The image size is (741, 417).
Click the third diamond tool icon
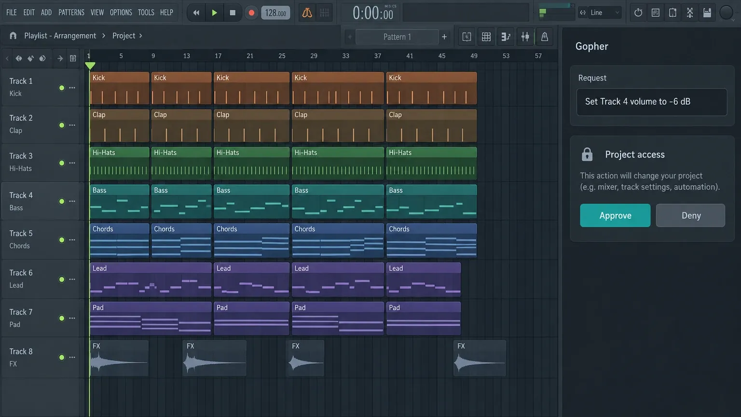pos(42,58)
